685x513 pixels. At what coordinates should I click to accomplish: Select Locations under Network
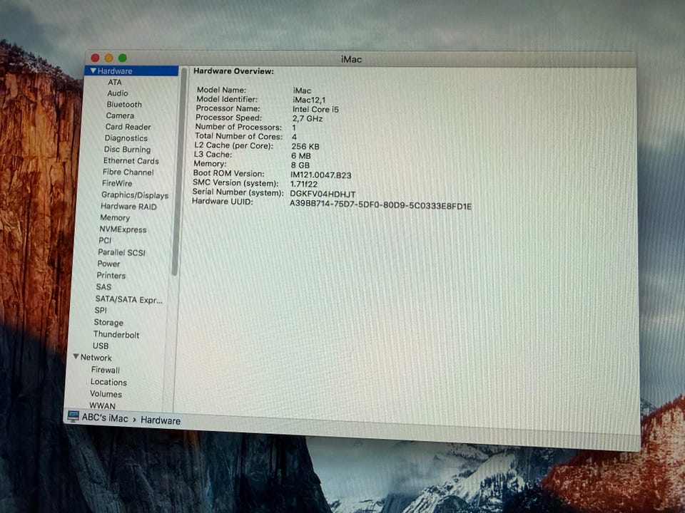[108, 382]
